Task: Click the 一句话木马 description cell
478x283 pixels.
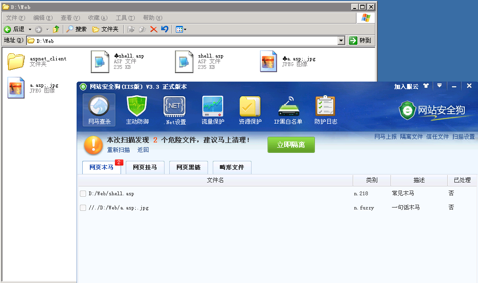Action: [x=406, y=208]
